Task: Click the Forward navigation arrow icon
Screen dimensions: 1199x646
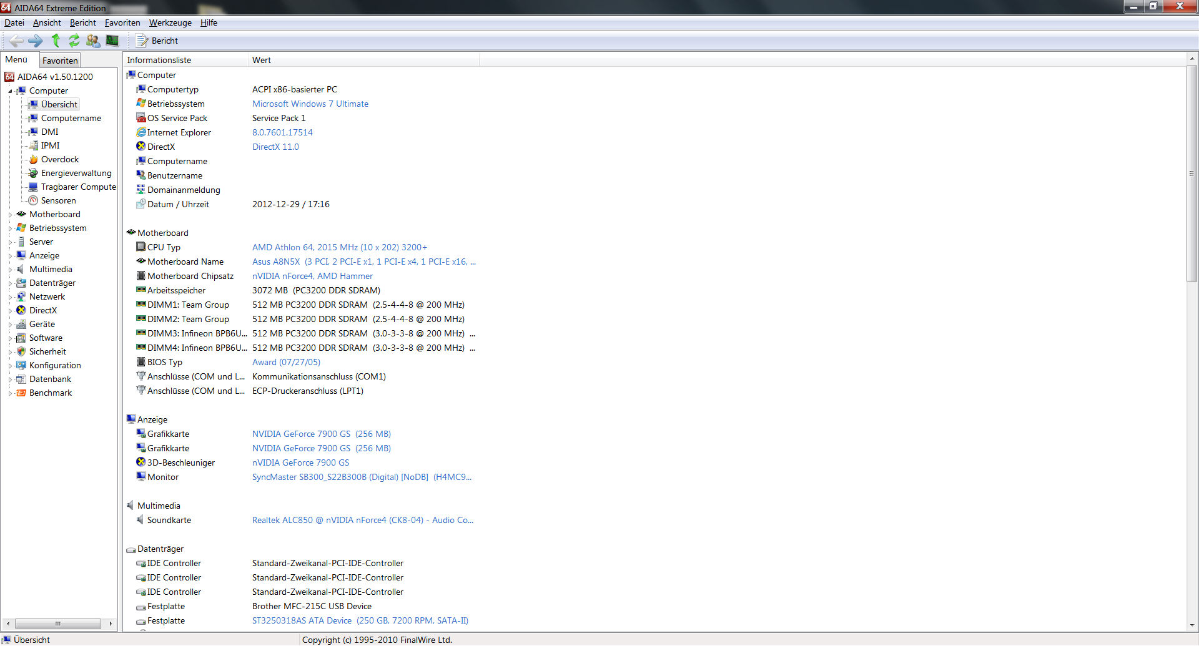Action: tap(36, 41)
